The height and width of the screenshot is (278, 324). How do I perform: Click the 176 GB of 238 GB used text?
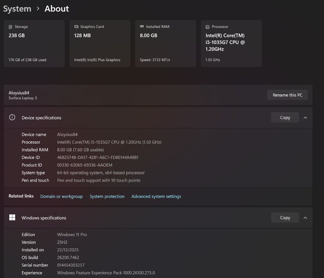pos(27,60)
